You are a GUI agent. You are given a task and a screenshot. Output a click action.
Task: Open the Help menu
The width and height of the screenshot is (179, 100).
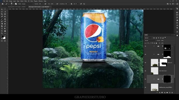(x=45, y=1)
